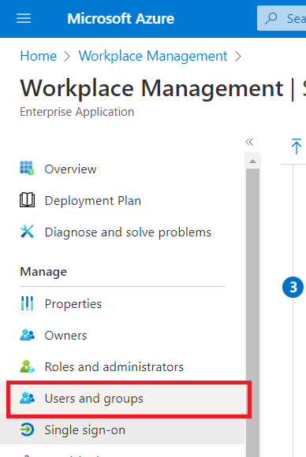Open Workplace Management breadcrumb link
Viewport: 306px width, 457px height.
153,56
